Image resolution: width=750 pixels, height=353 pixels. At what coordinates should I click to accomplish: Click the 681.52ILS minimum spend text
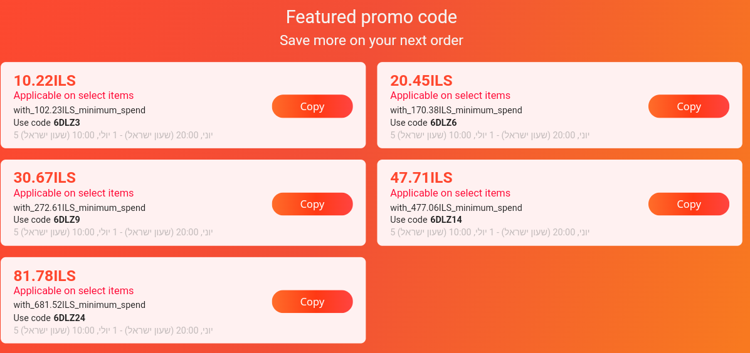coord(80,305)
